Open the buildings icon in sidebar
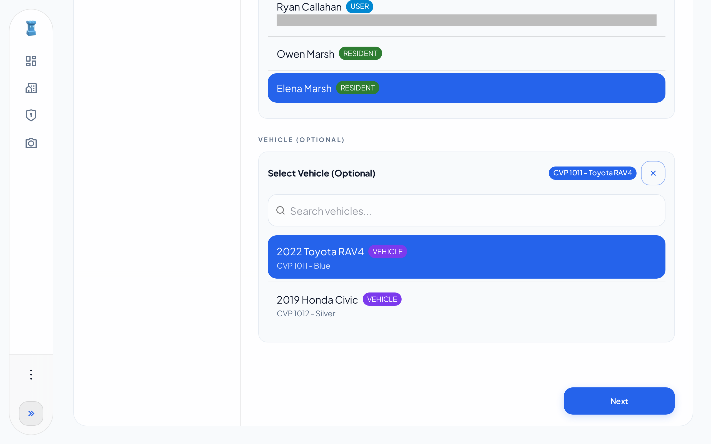711x444 pixels. [31, 88]
